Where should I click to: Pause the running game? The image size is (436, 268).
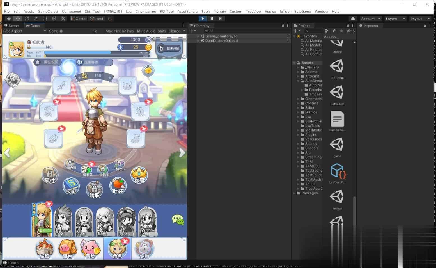point(212,19)
